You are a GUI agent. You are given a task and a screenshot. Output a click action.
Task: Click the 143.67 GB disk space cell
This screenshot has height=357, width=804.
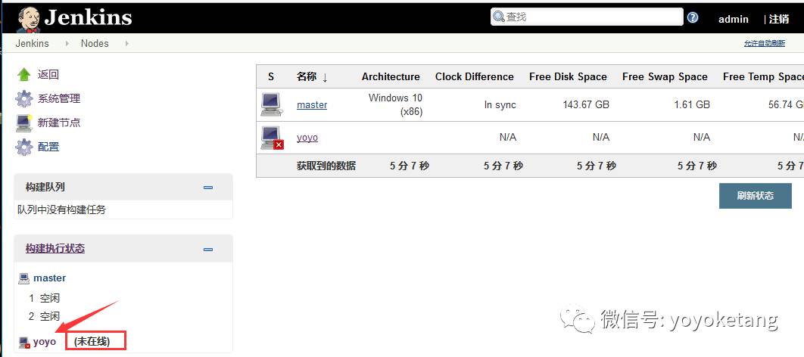click(x=586, y=104)
